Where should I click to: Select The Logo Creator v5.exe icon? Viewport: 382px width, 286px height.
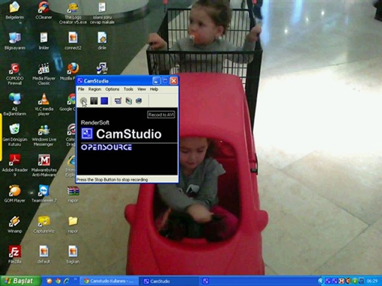[73, 13]
